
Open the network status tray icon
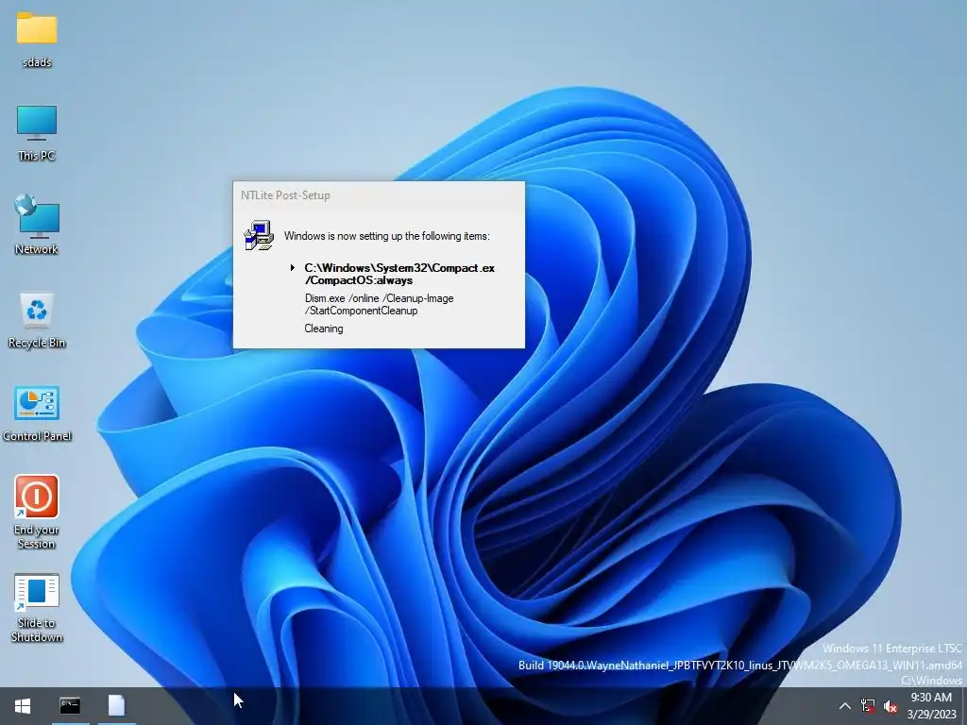pyautogui.click(x=868, y=706)
